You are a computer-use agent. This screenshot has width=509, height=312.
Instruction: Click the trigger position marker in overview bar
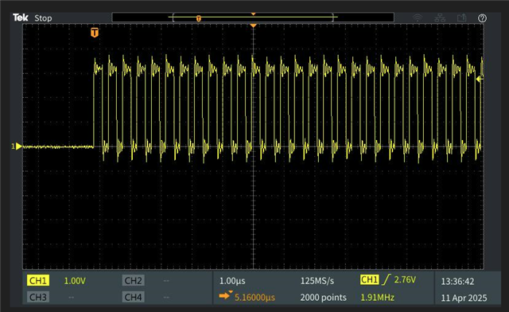(199, 19)
